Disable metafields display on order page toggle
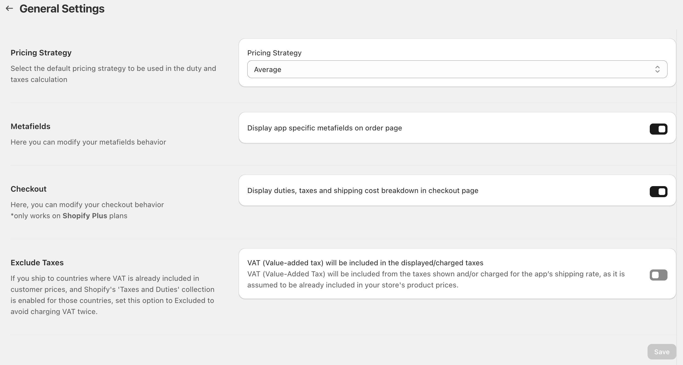The height and width of the screenshot is (365, 683). [x=658, y=129]
